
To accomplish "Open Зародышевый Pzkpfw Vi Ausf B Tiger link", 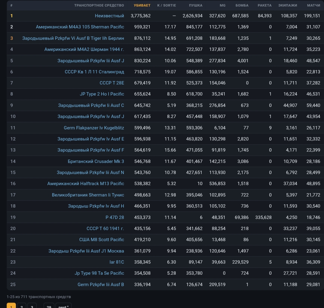I will coord(73,38).
